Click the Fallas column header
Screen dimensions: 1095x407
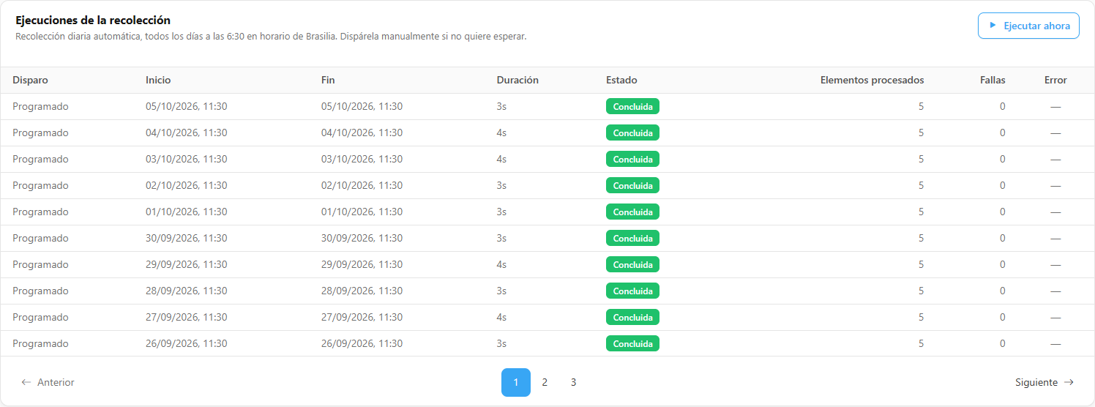coord(993,80)
